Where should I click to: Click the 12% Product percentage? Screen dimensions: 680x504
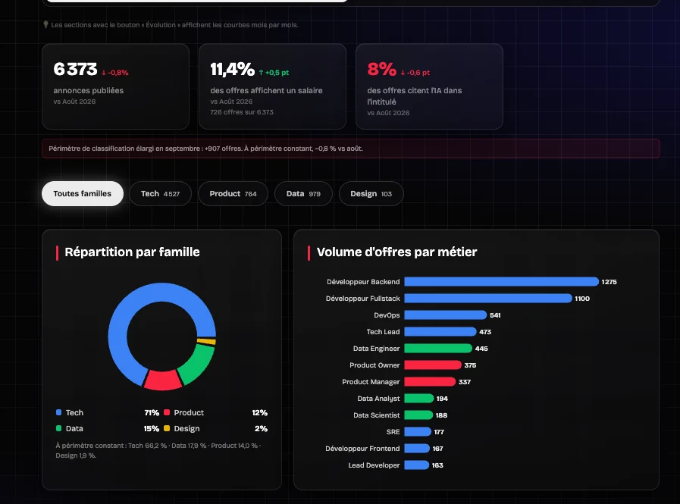point(260,412)
